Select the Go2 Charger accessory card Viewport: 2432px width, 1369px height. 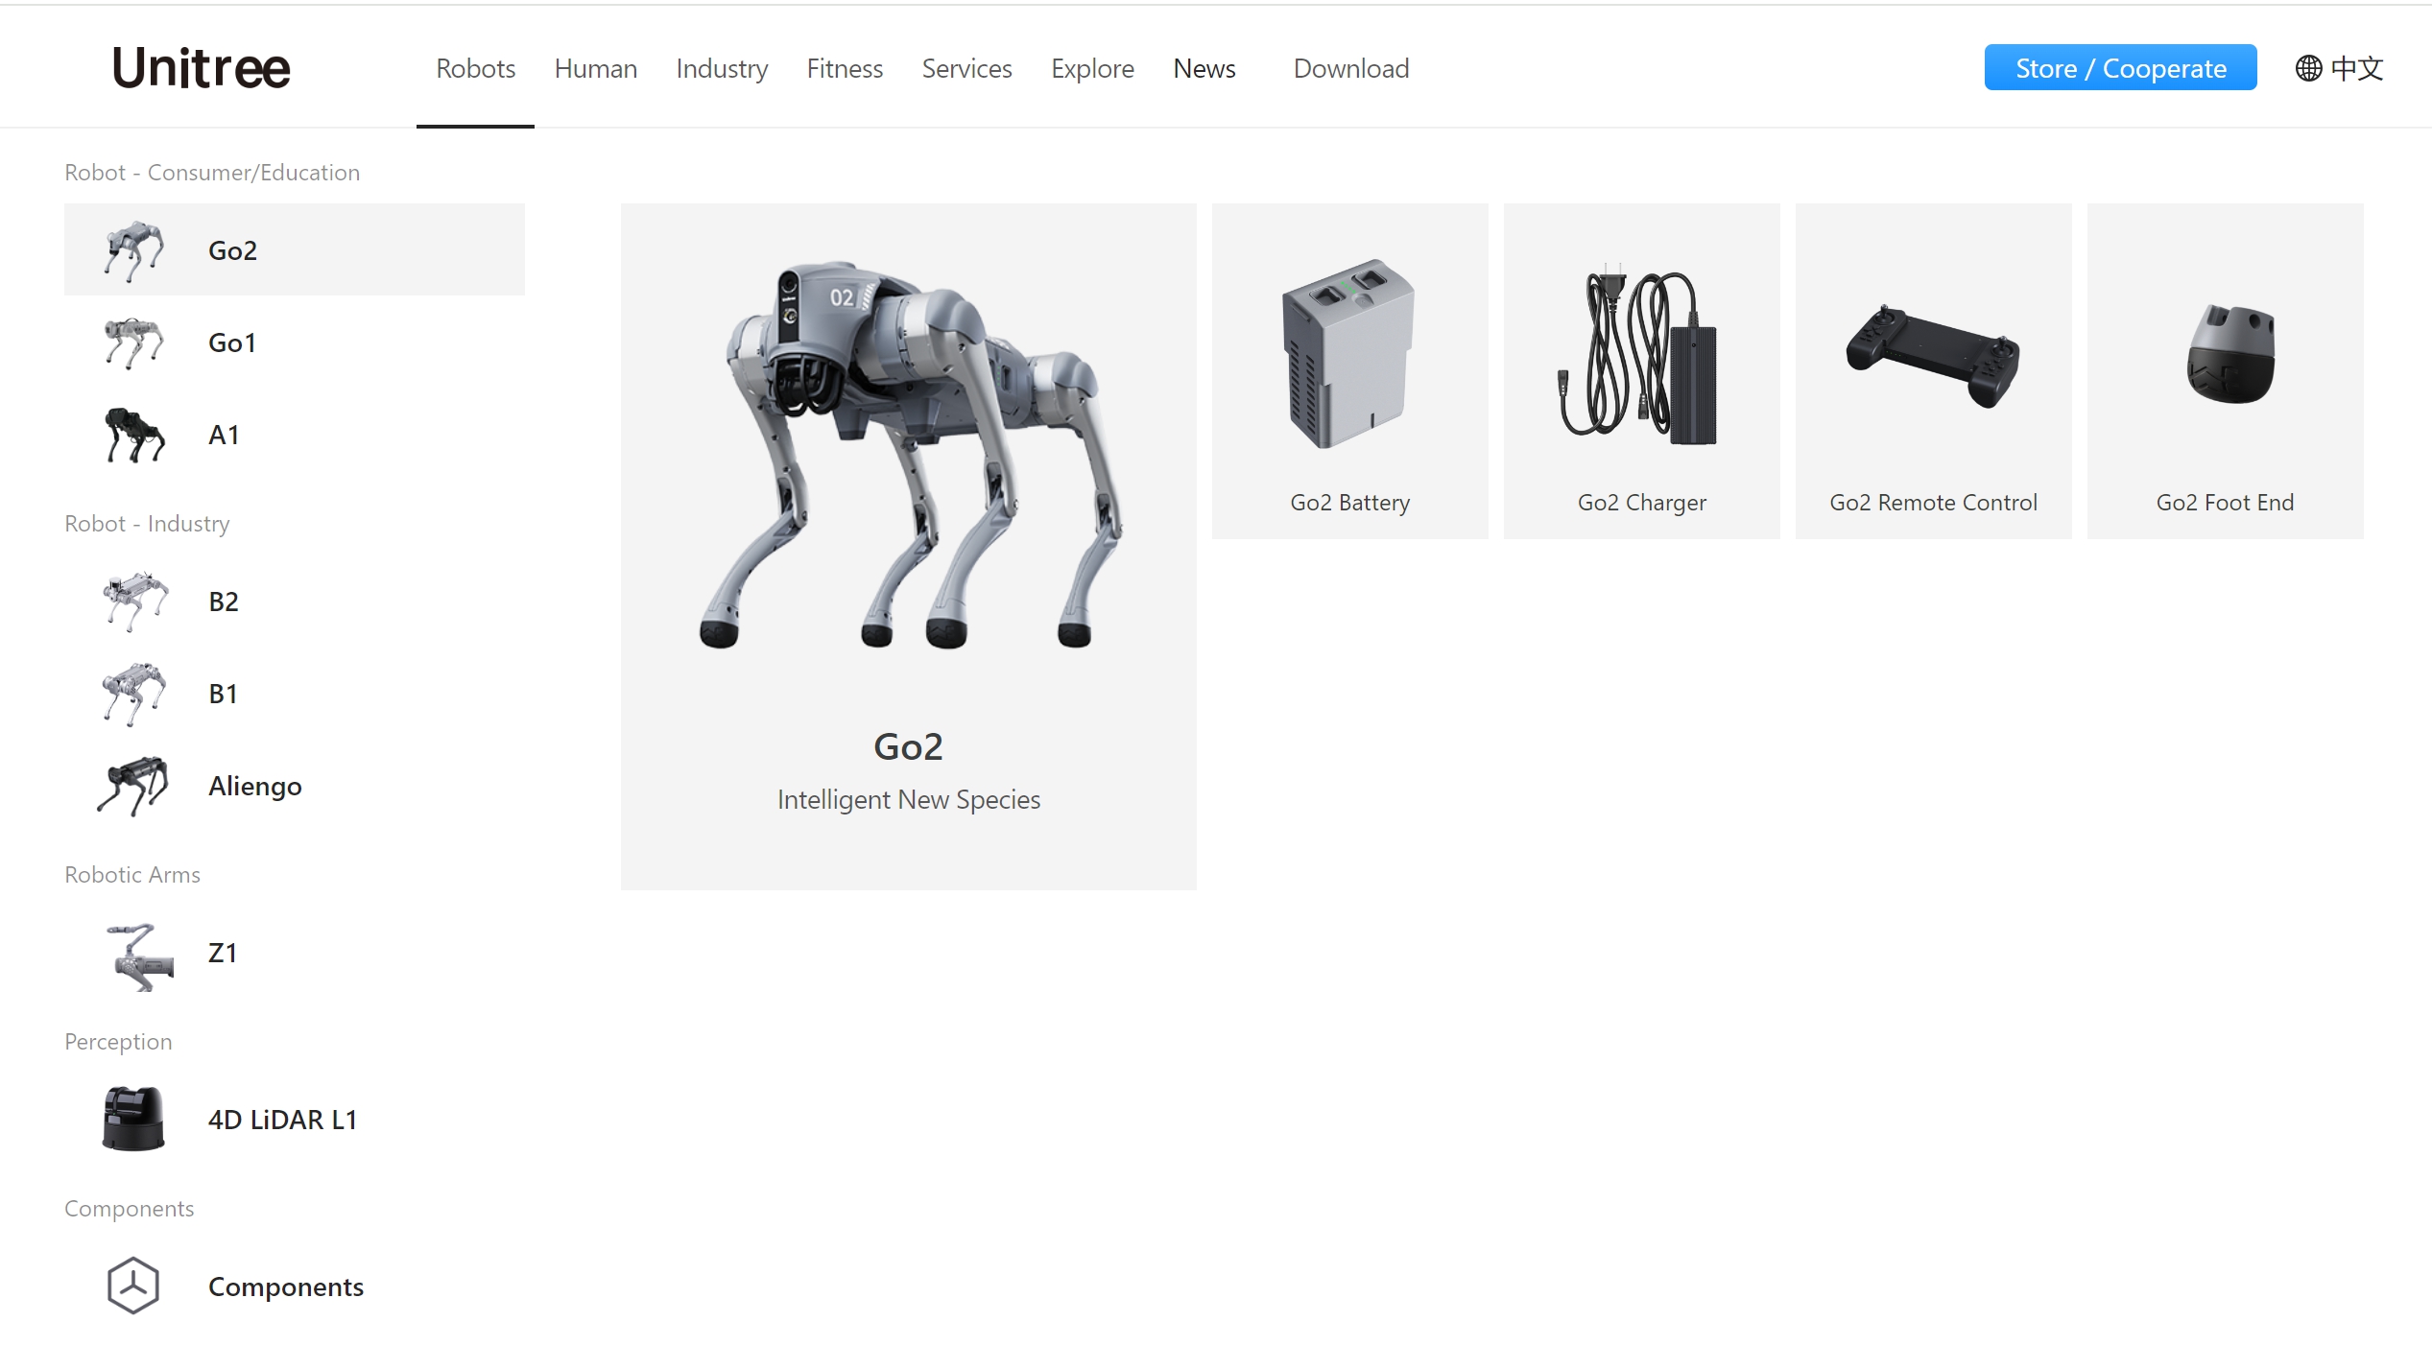tap(1641, 371)
